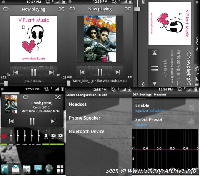Toggle shuffle on the VIPJatt Now playing screen

tap(62, 9)
